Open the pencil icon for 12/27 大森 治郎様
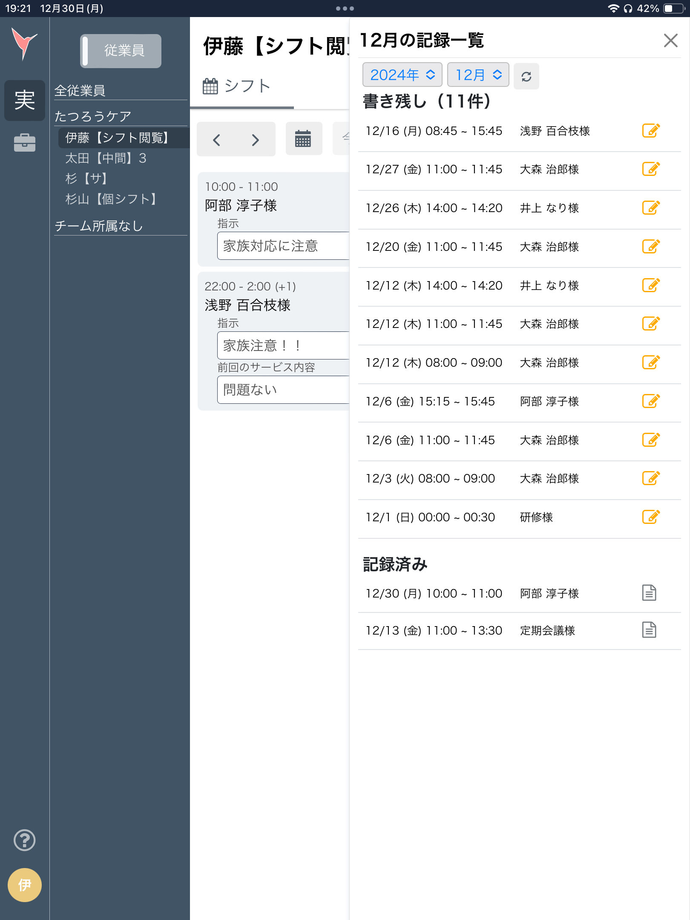Screen dimensions: 690x920 (x=650, y=170)
